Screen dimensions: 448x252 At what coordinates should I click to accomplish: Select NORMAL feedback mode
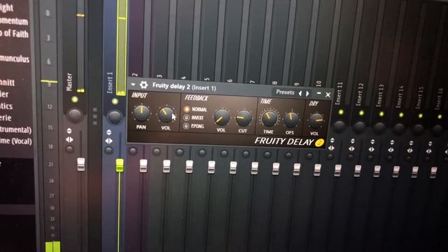pos(187,109)
